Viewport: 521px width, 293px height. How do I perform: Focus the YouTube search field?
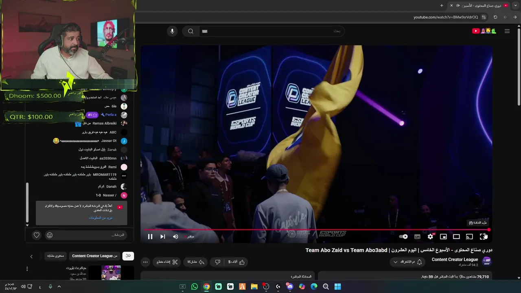(272, 31)
